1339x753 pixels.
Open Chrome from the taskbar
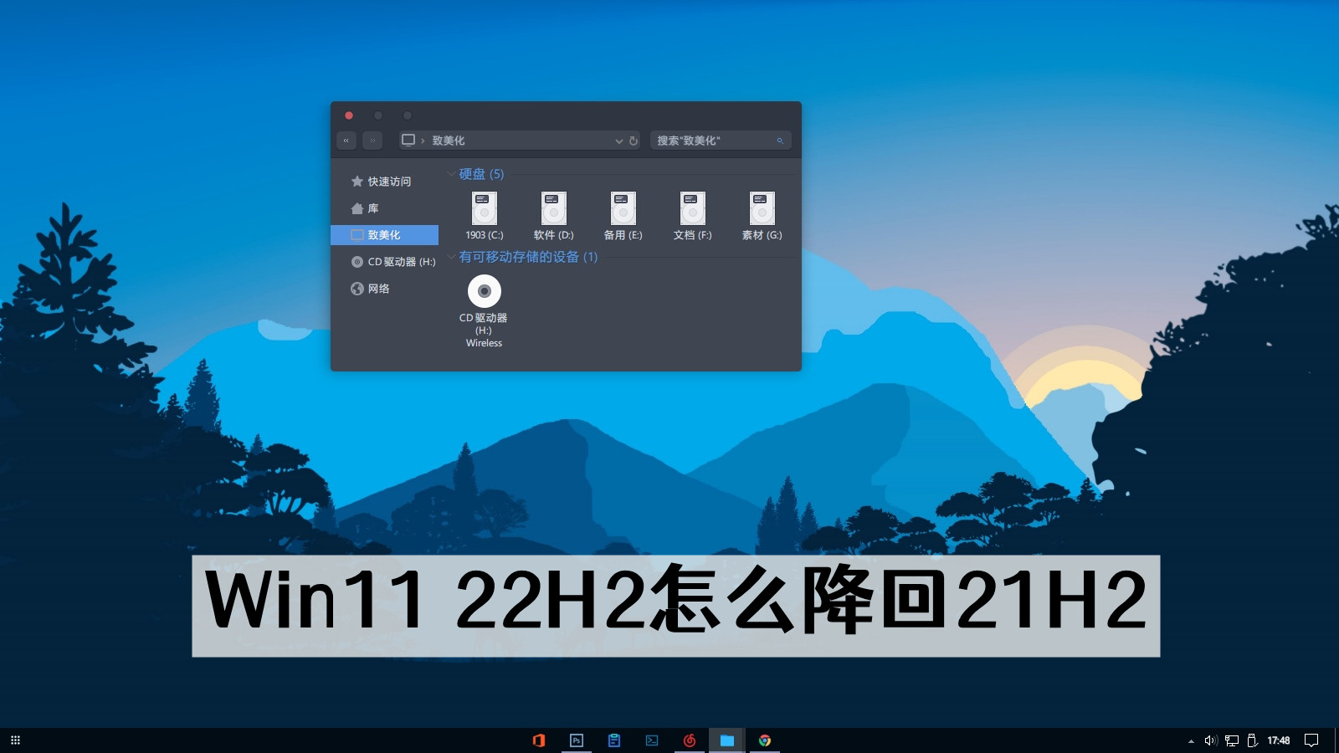762,740
